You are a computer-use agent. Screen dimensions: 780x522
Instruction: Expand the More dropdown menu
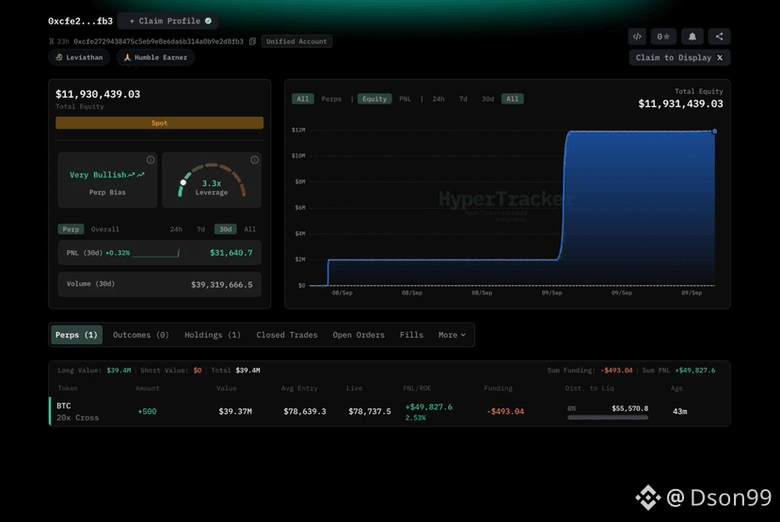point(452,335)
